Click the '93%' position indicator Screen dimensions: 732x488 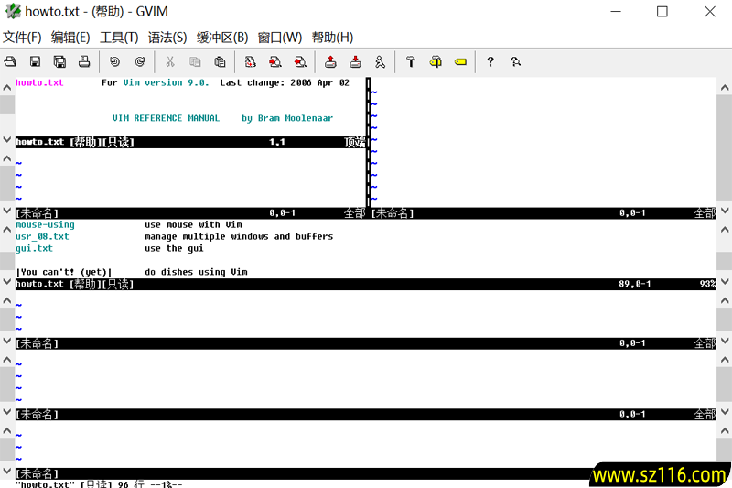(x=707, y=284)
